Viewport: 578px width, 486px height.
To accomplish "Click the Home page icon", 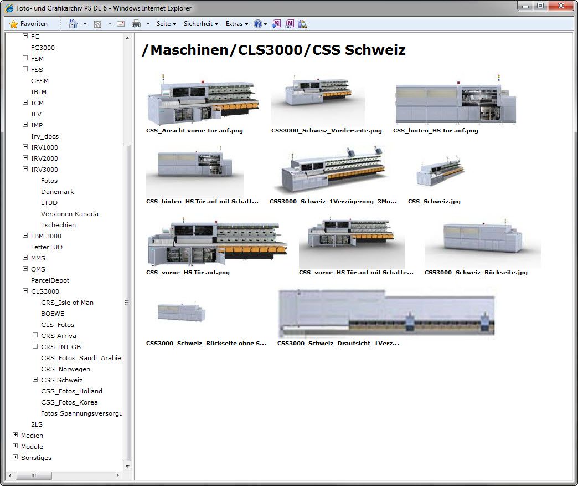I will (73, 24).
